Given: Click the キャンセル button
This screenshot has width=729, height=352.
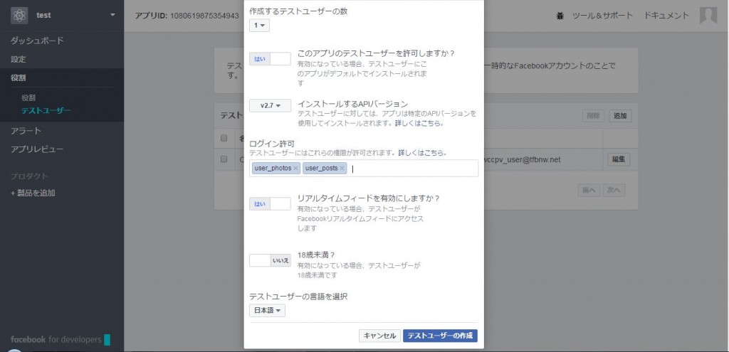Looking at the screenshot, I should 380,336.
